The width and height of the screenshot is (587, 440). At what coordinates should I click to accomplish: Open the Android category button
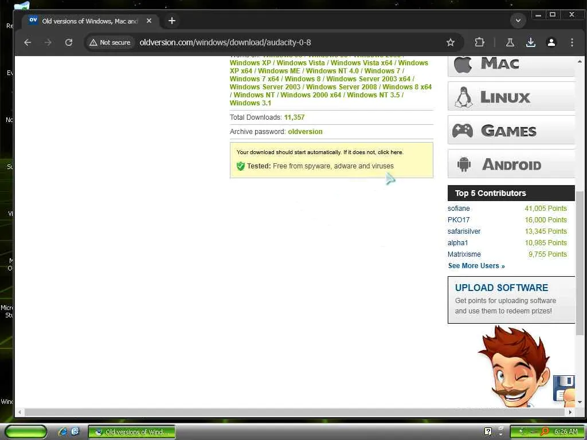pos(511,164)
